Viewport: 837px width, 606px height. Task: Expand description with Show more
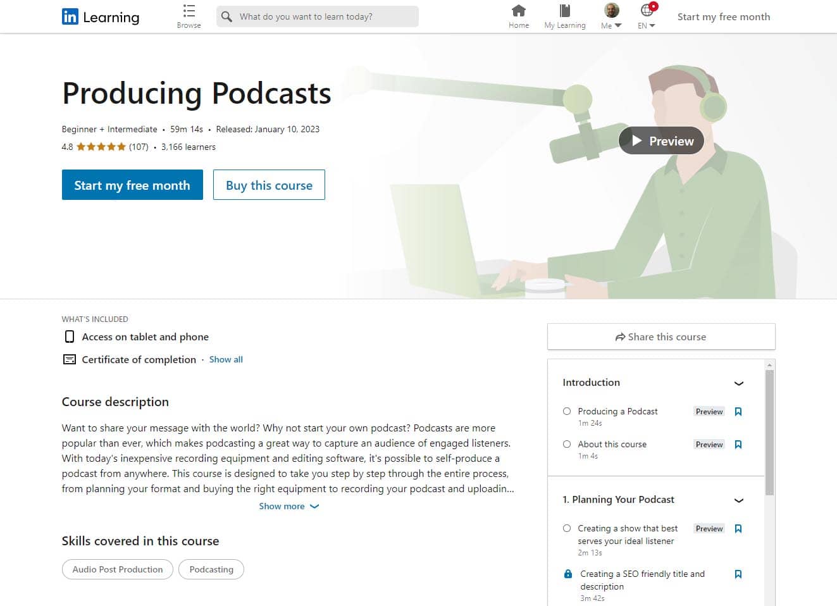coord(289,506)
